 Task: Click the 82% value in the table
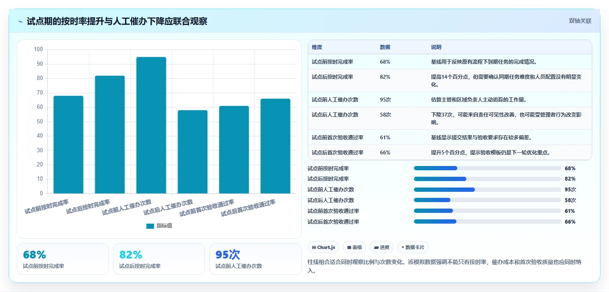pos(385,77)
